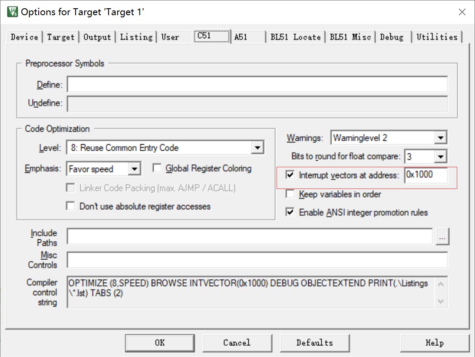Click the Define preprocessor symbols field
Viewport: 475px width, 357px height.
point(257,84)
